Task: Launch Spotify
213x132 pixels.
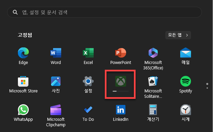Action: coord(186,84)
